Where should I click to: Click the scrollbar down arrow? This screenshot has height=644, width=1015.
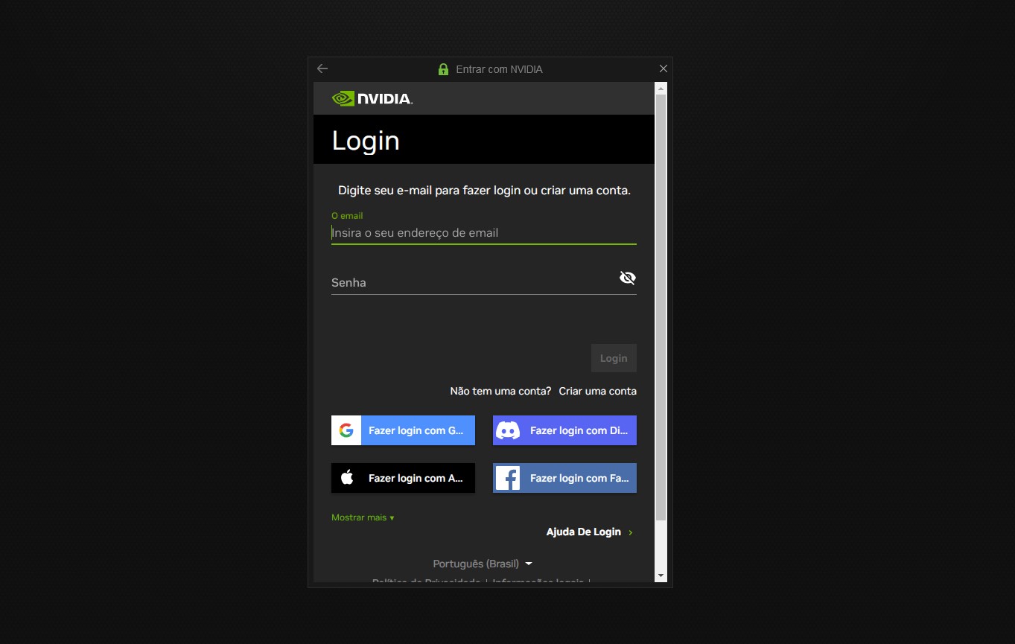pos(661,576)
